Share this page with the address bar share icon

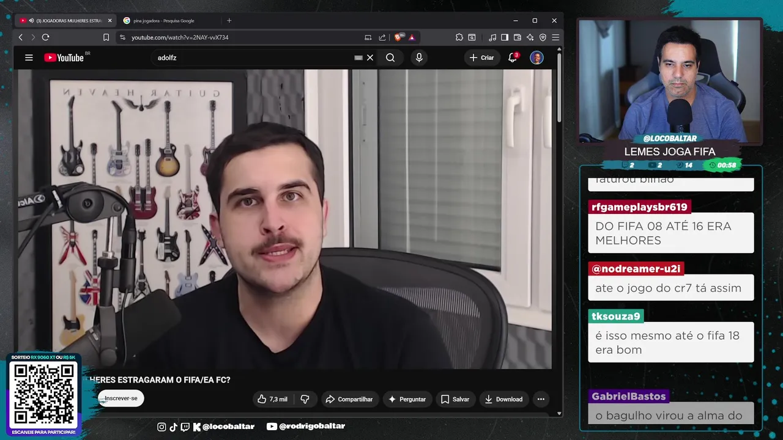(x=382, y=37)
